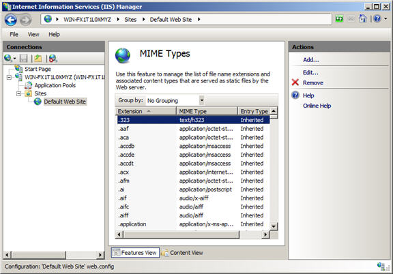Click the green Refresh page icon
The image size is (393, 274).
[x=339, y=19]
